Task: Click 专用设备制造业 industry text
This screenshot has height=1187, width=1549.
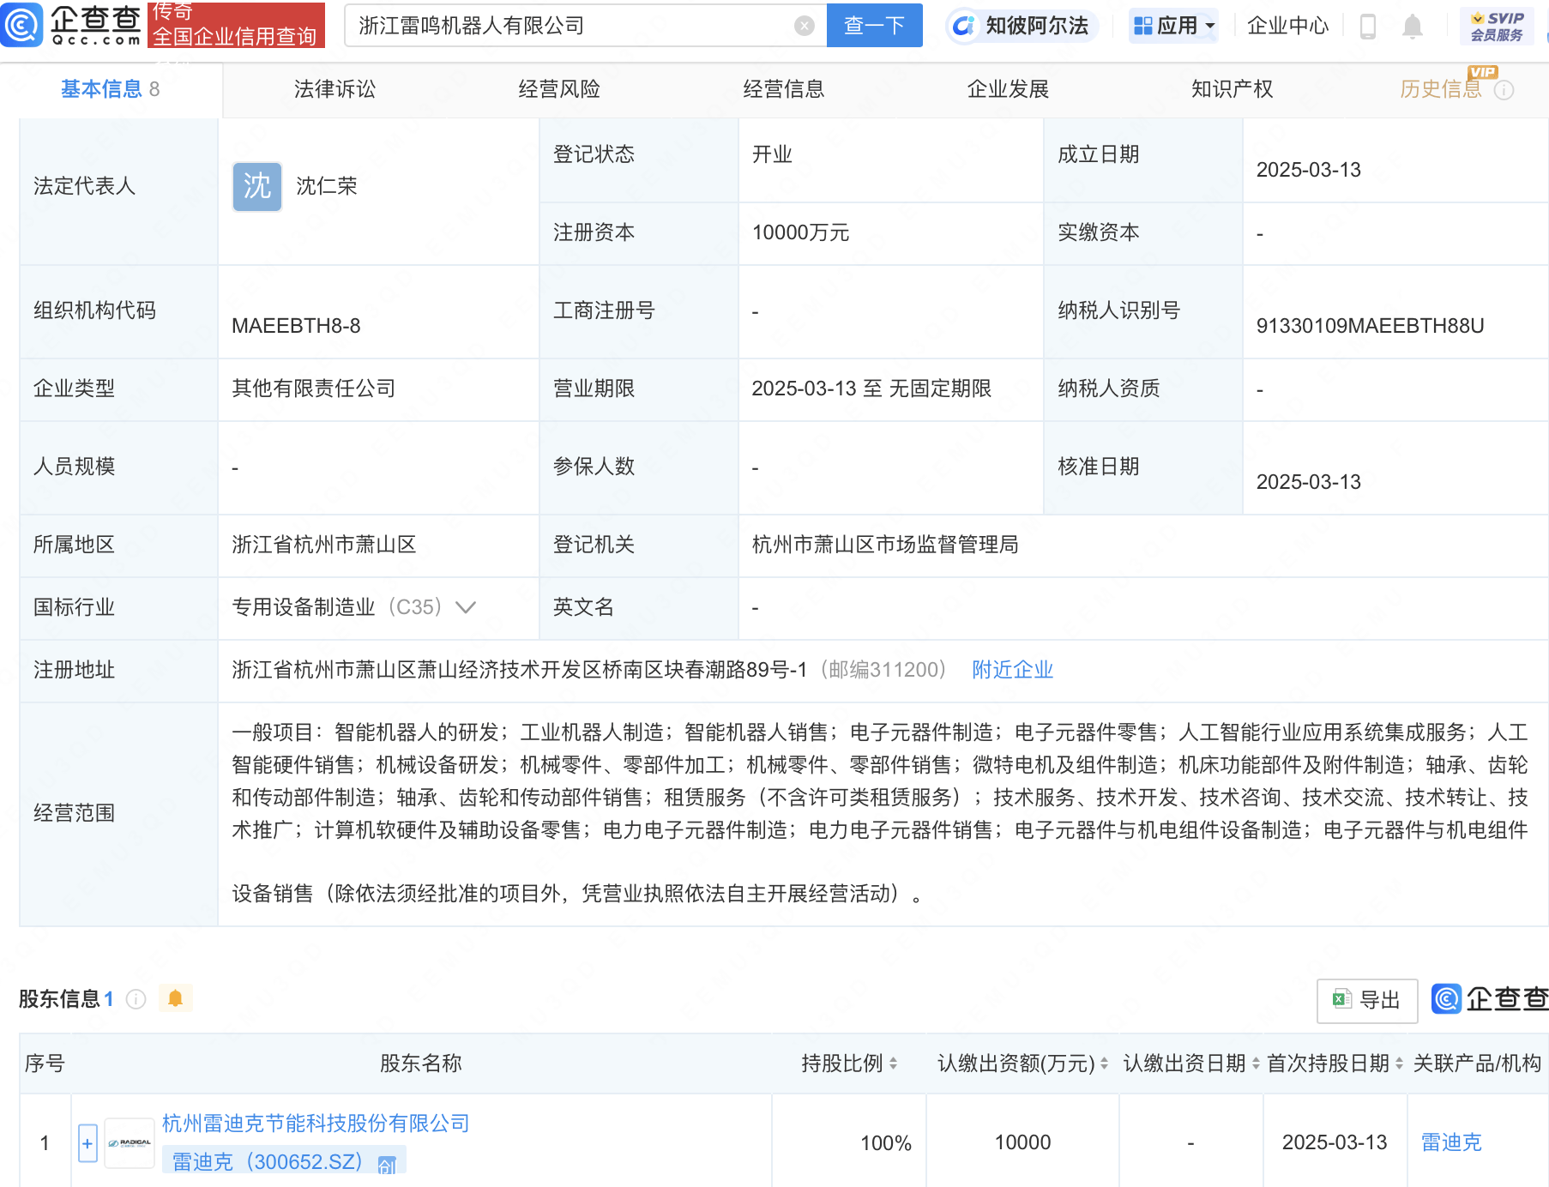Action: (304, 607)
